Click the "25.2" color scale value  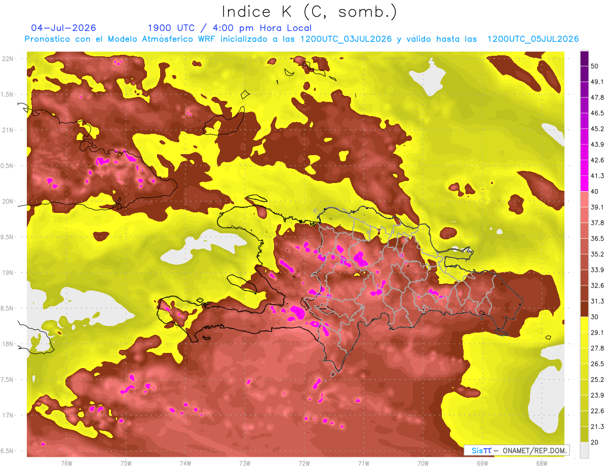(597, 380)
